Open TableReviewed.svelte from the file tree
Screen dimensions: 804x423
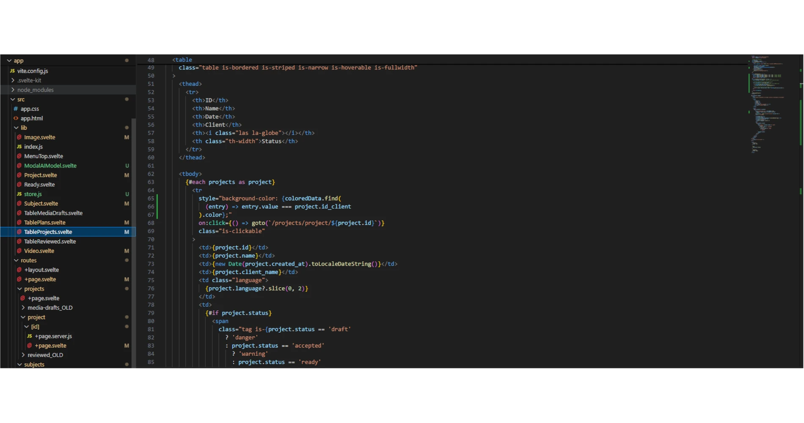tap(50, 242)
